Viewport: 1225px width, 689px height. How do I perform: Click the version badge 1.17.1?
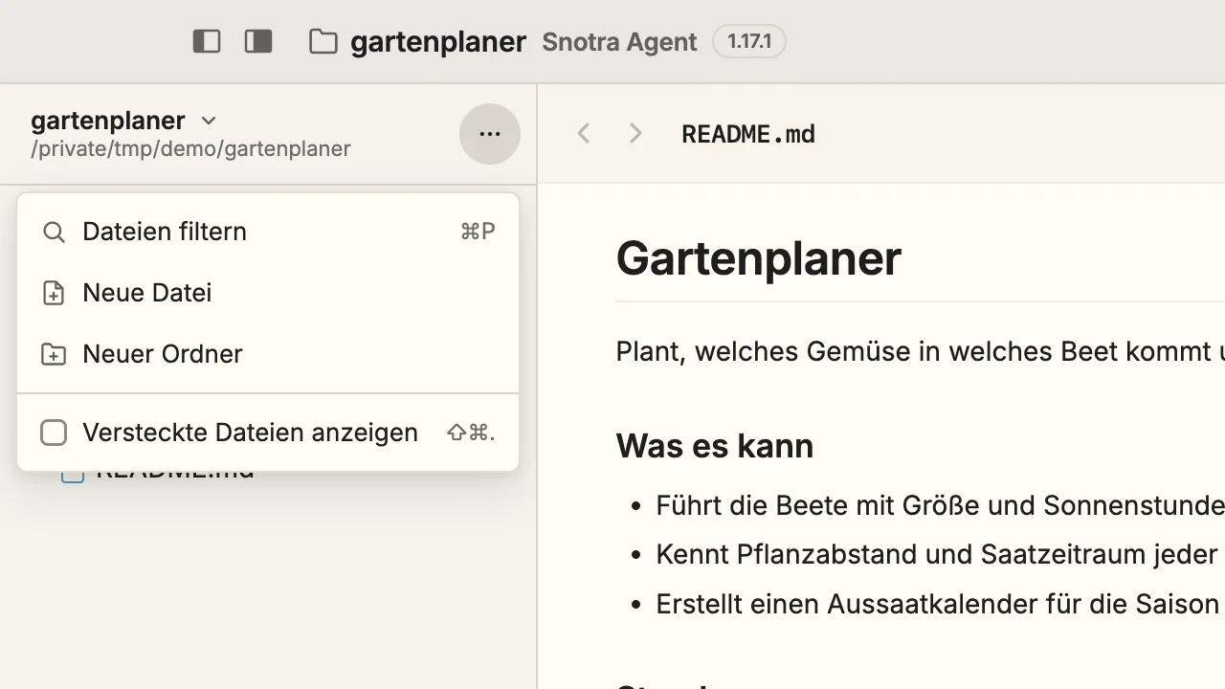749,42
